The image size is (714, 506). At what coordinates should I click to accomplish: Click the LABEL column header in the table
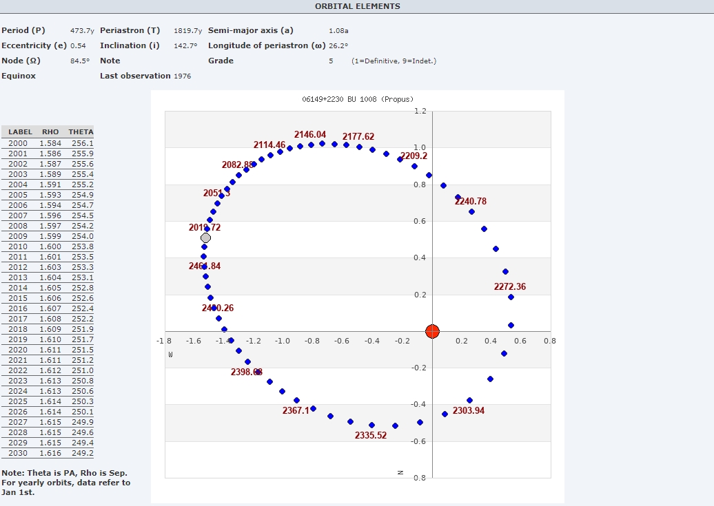20,131
